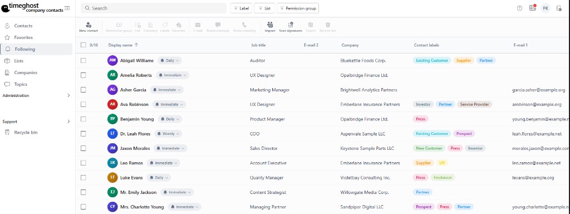Screen dimensions: 570x214
Task: Check the box for Ava Robinson
Action: coord(83,104)
